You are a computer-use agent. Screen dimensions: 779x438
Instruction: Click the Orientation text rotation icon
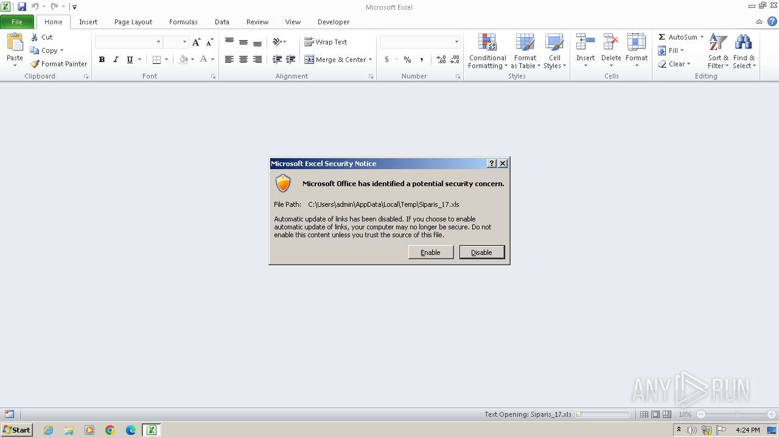pos(277,42)
